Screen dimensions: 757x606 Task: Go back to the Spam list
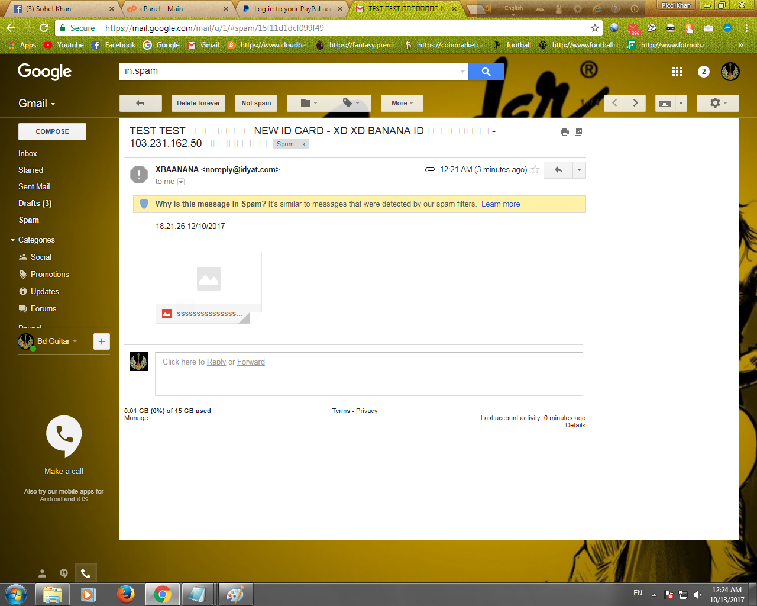[141, 103]
